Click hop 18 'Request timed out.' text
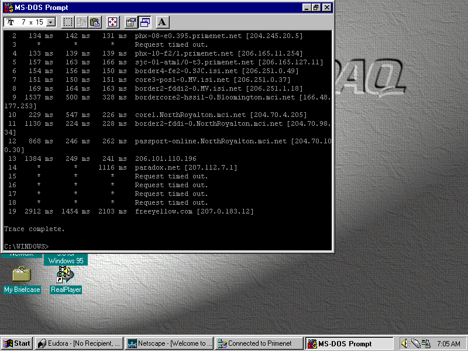 click(171, 202)
